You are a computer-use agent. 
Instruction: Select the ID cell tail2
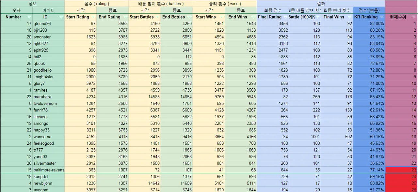49,57
